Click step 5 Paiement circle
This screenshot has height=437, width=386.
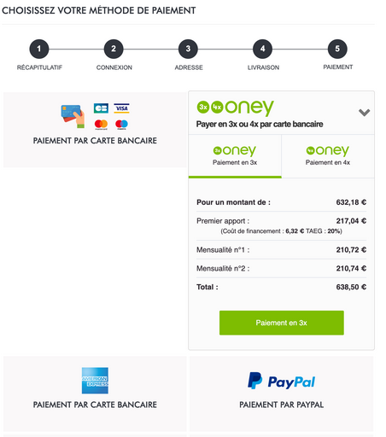click(337, 49)
